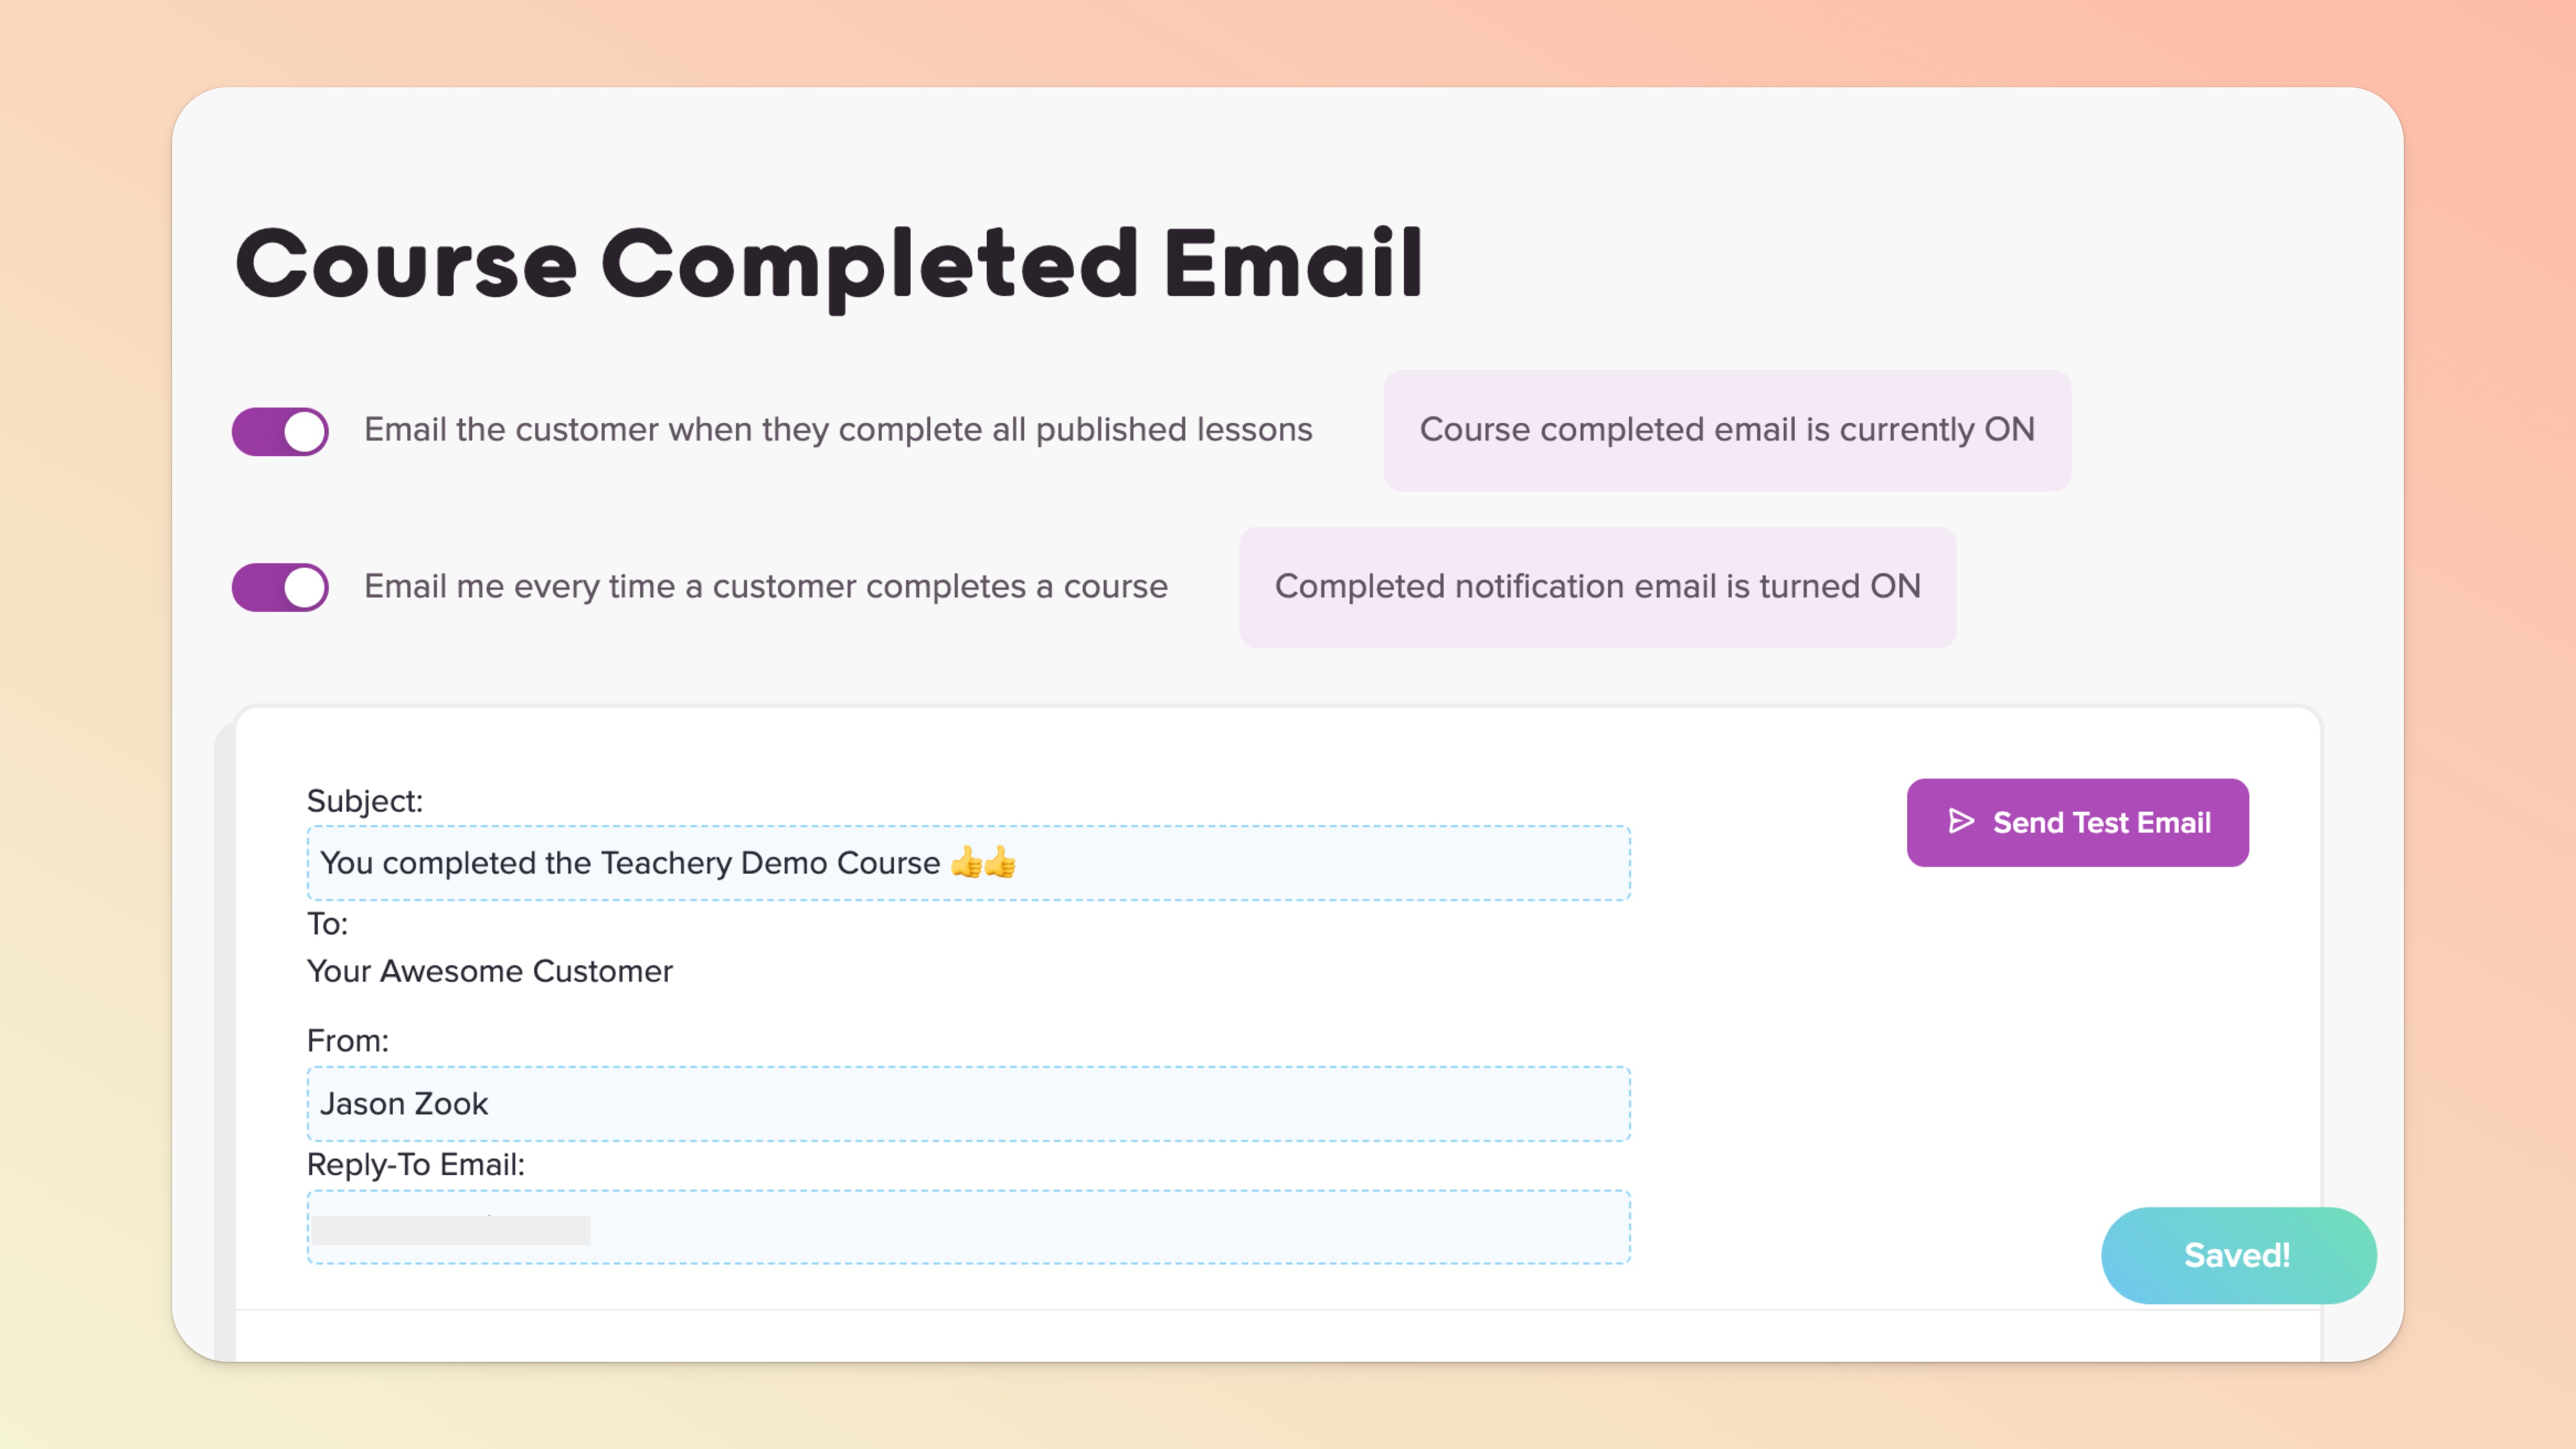The width and height of the screenshot is (2576, 1449).
Task: Click the redacted email address in Reply-To
Action: 451,1229
